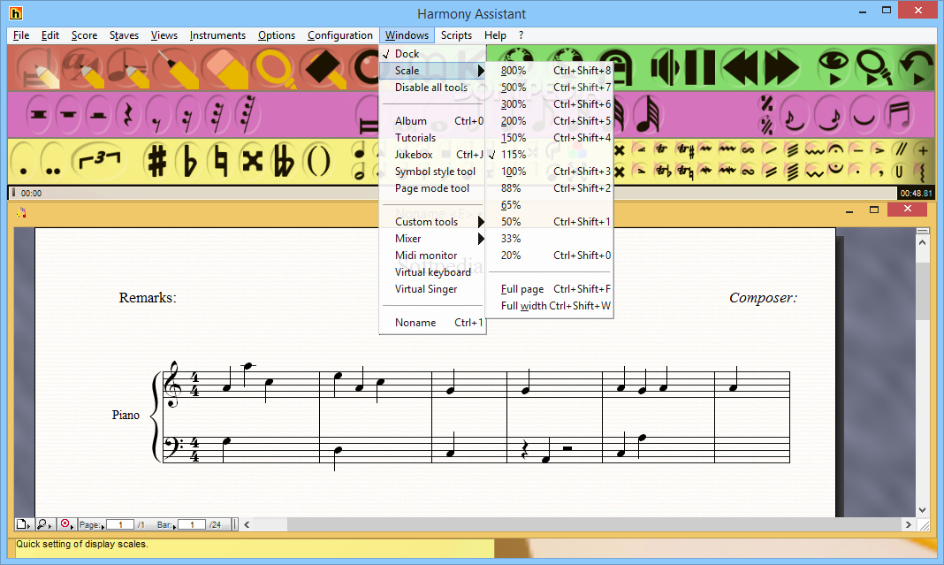
Task: Open the Virtual keyboard entry
Action: (432, 272)
